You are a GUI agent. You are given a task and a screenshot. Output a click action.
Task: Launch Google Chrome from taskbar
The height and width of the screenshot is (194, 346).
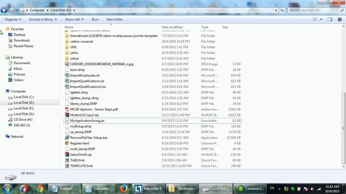click(x=40, y=189)
